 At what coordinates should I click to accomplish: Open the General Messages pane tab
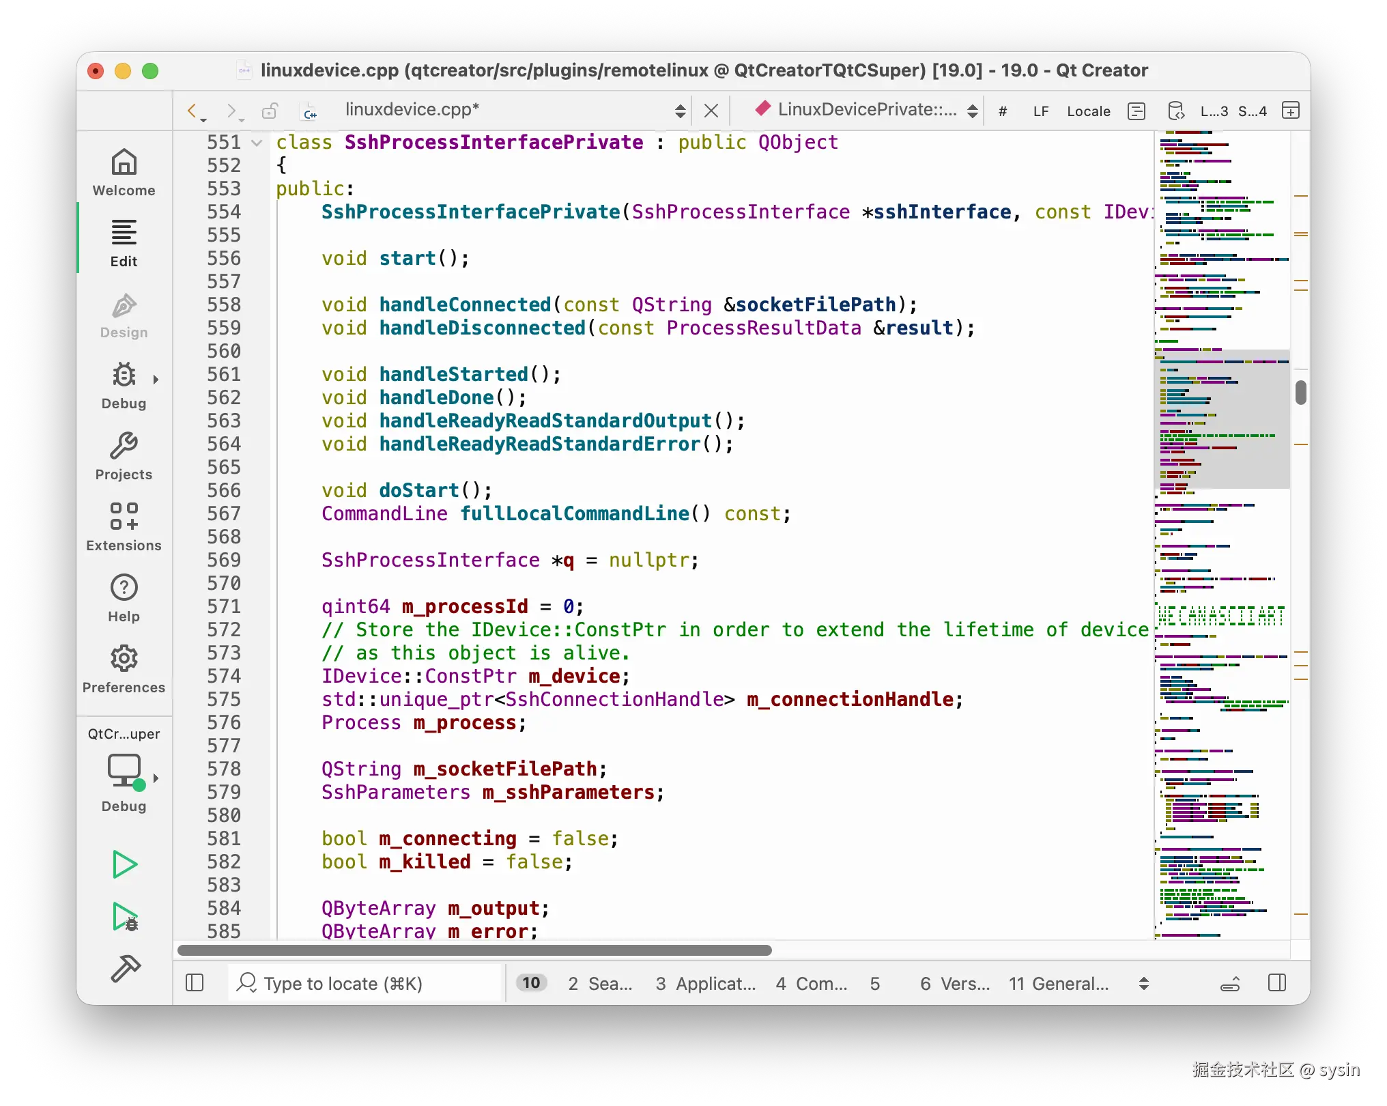(x=1059, y=984)
